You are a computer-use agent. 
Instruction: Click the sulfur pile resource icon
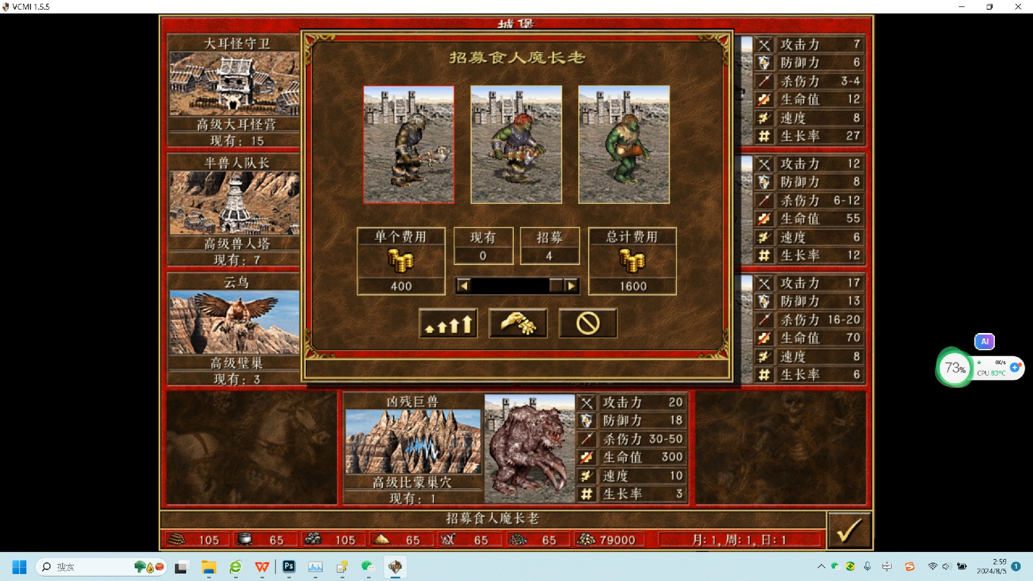pos(381,539)
